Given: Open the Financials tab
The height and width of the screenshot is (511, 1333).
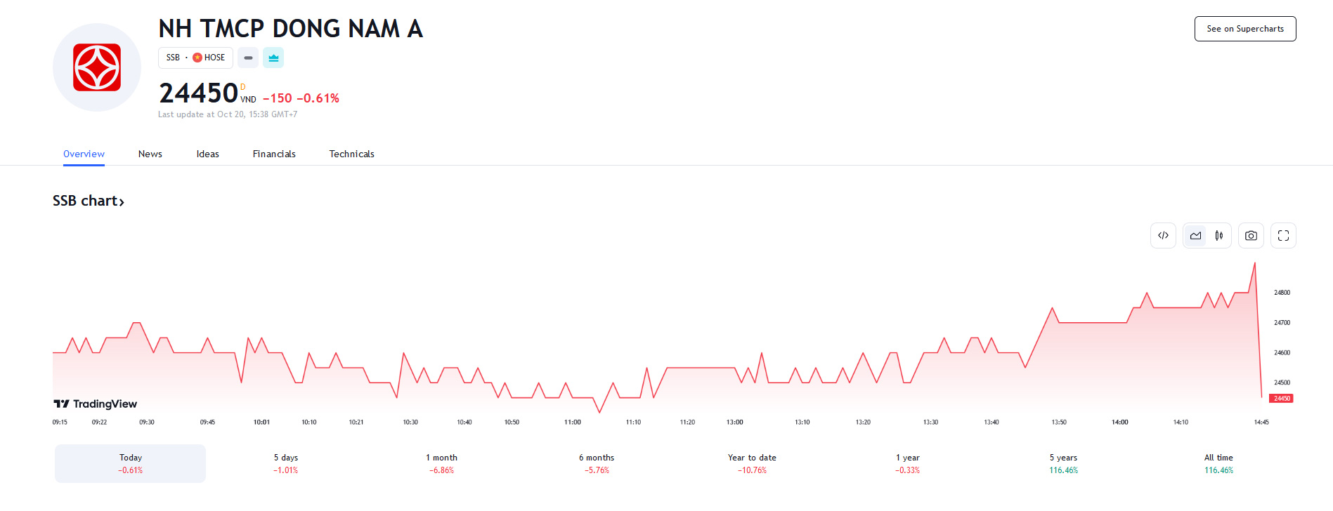Looking at the screenshot, I should (274, 154).
